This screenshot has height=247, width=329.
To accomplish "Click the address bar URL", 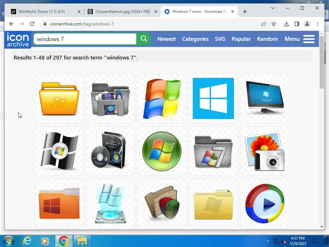I will [82, 24].
